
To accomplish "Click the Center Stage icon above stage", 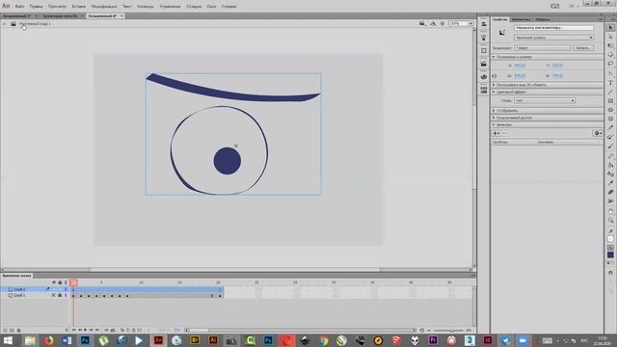I will tap(443, 23).
